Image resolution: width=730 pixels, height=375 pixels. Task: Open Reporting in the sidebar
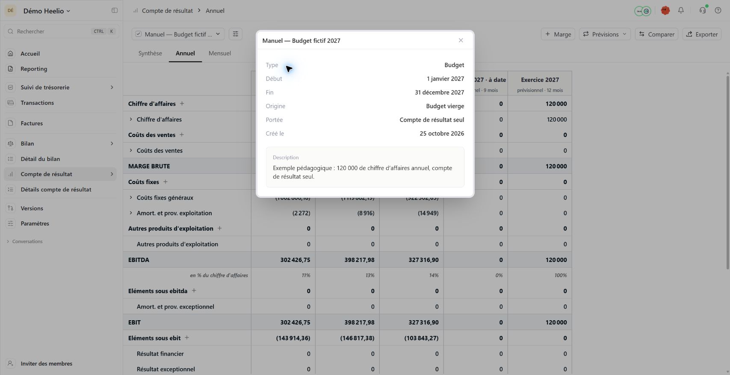pos(60,69)
